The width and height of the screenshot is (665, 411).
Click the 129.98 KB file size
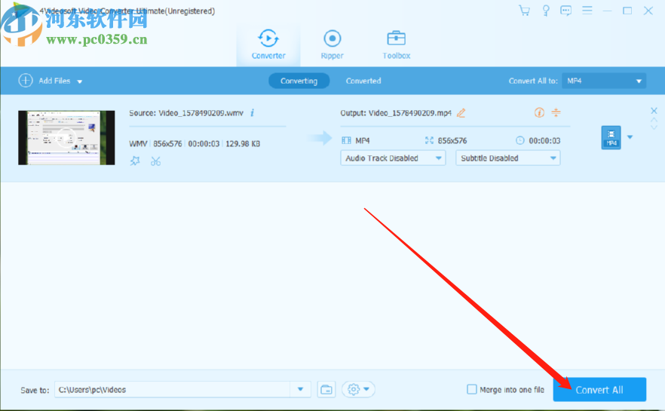click(x=243, y=144)
